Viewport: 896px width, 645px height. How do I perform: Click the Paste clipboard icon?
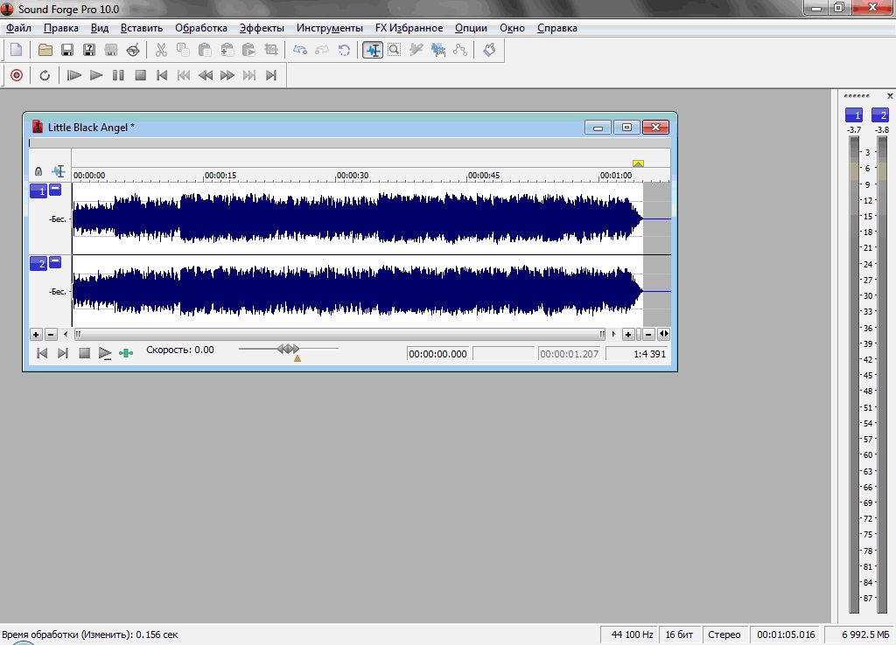click(205, 50)
